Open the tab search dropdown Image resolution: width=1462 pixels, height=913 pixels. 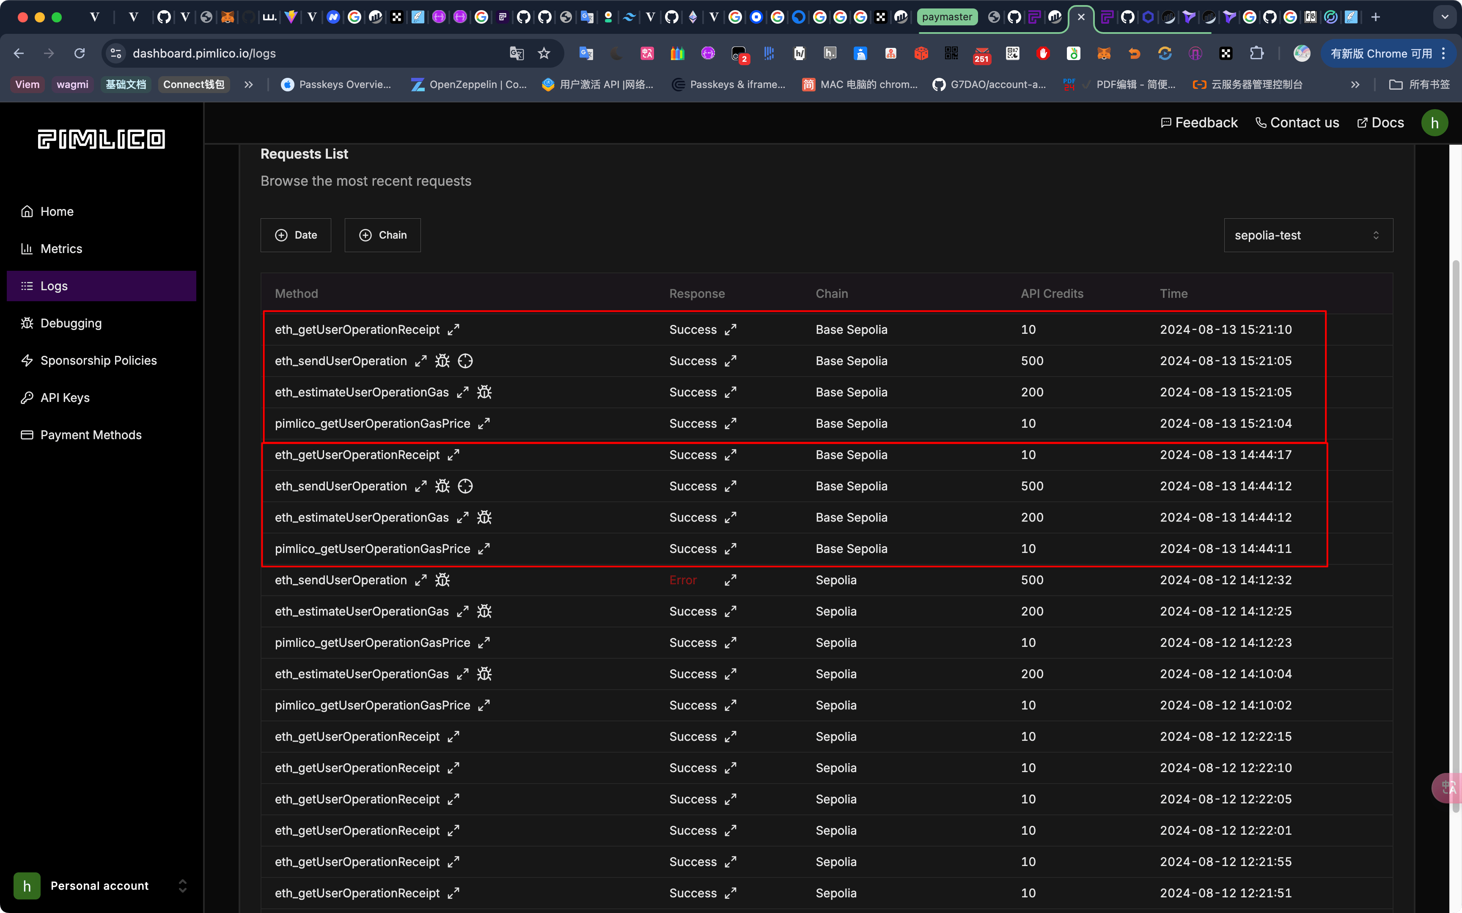pyautogui.click(x=1445, y=17)
